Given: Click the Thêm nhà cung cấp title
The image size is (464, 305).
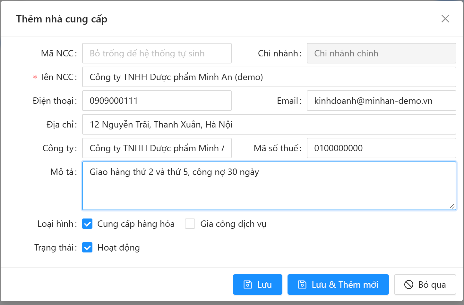Looking at the screenshot, I should [62, 19].
